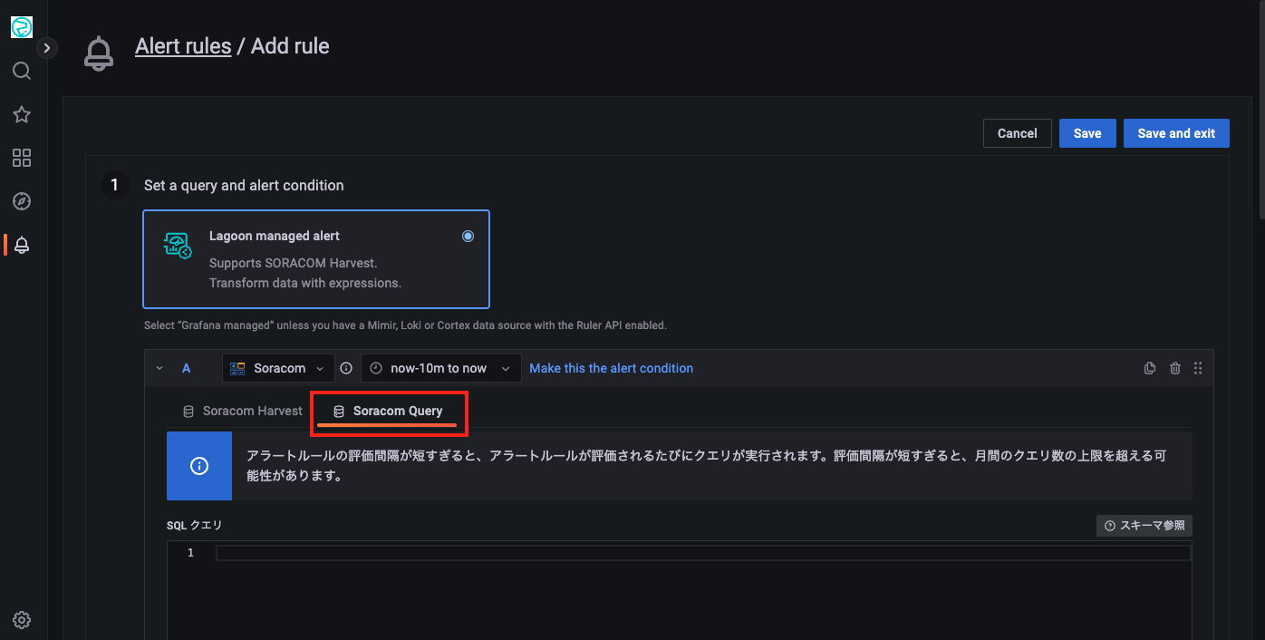Expand the sidebar with the arrow toggle

click(47, 48)
